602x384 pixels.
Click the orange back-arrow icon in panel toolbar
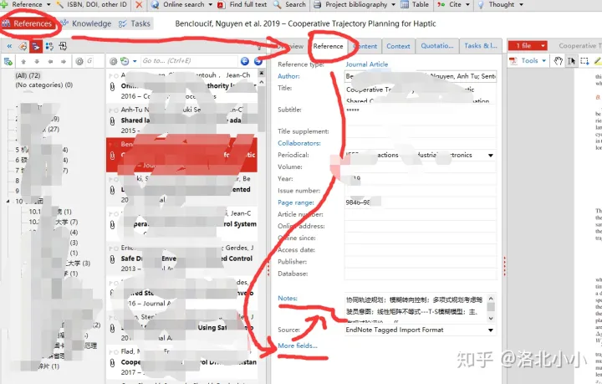(23, 47)
